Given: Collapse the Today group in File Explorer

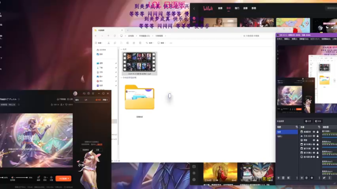Looking at the screenshot, I should click(x=121, y=49).
